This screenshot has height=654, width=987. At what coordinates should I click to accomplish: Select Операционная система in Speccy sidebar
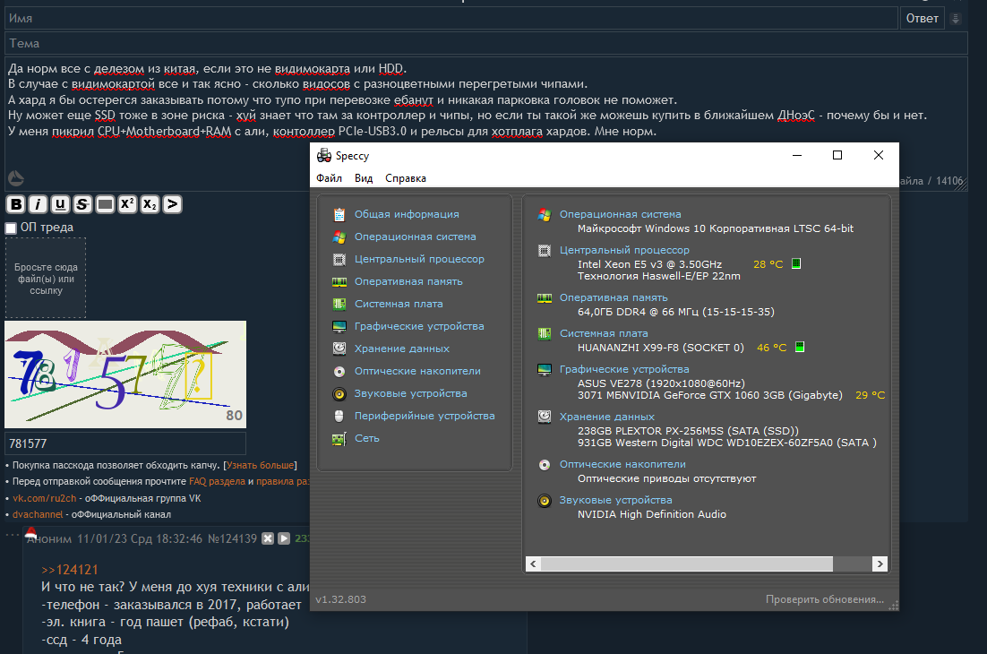415,237
